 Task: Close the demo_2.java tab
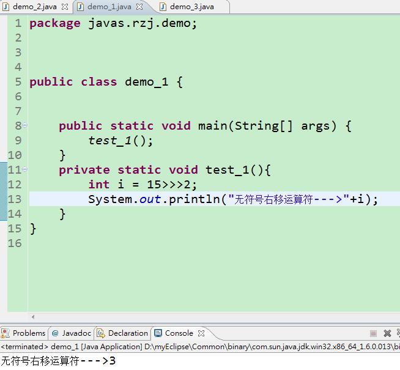(65, 7)
